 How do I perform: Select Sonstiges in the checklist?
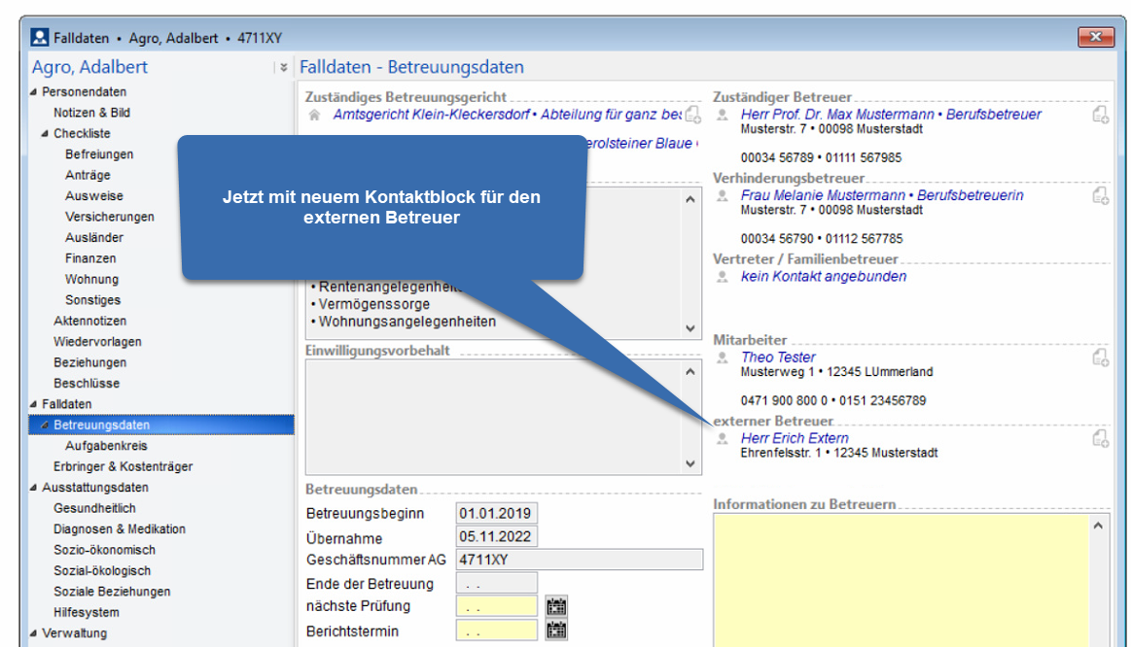click(x=92, y=300)
